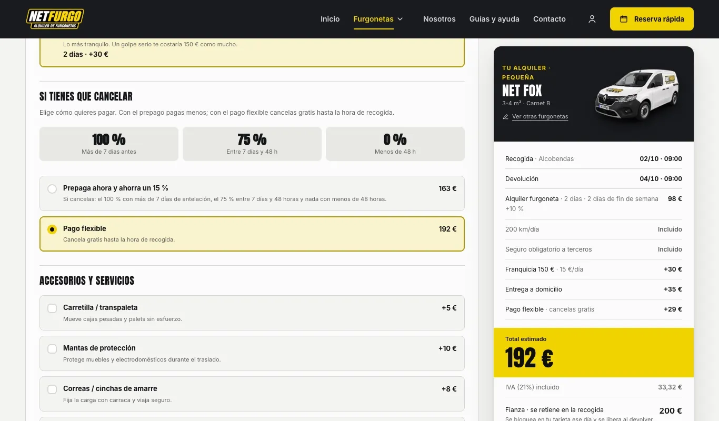Click the NET FOX vehicle title
This screenshot has height=421, width=719.
pyautogui.click(x=522, y=91)
